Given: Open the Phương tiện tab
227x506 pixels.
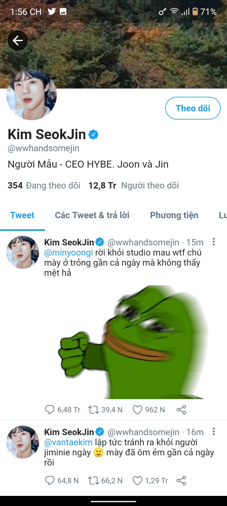Looking at the screenshot, I should [174, 215].
